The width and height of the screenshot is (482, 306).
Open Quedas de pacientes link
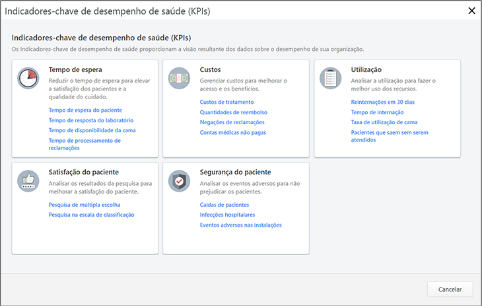pos(224,205)
